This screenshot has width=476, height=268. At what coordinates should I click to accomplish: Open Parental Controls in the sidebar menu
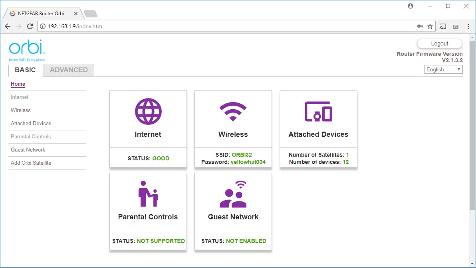(31, 136)
